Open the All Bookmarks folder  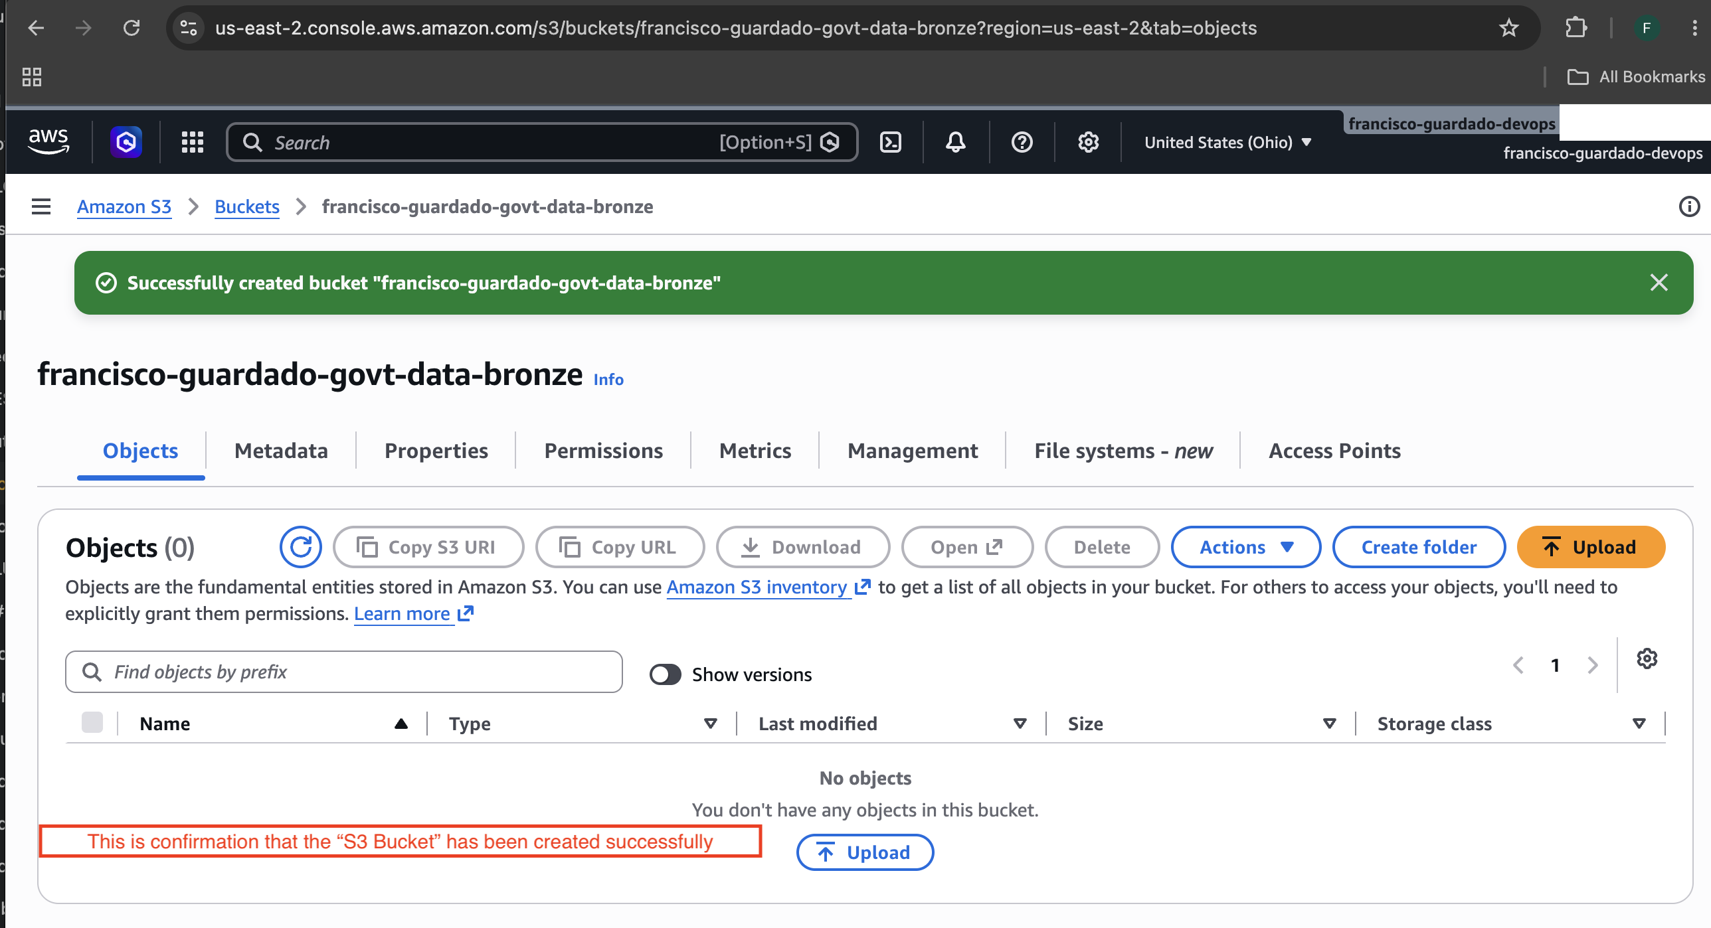pyautogui.click(x=1635, y=77)
